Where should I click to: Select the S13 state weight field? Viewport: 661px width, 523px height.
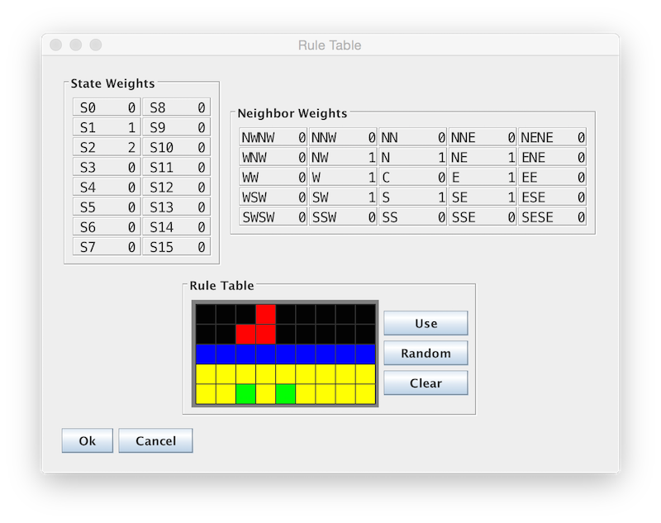[177, 207]
